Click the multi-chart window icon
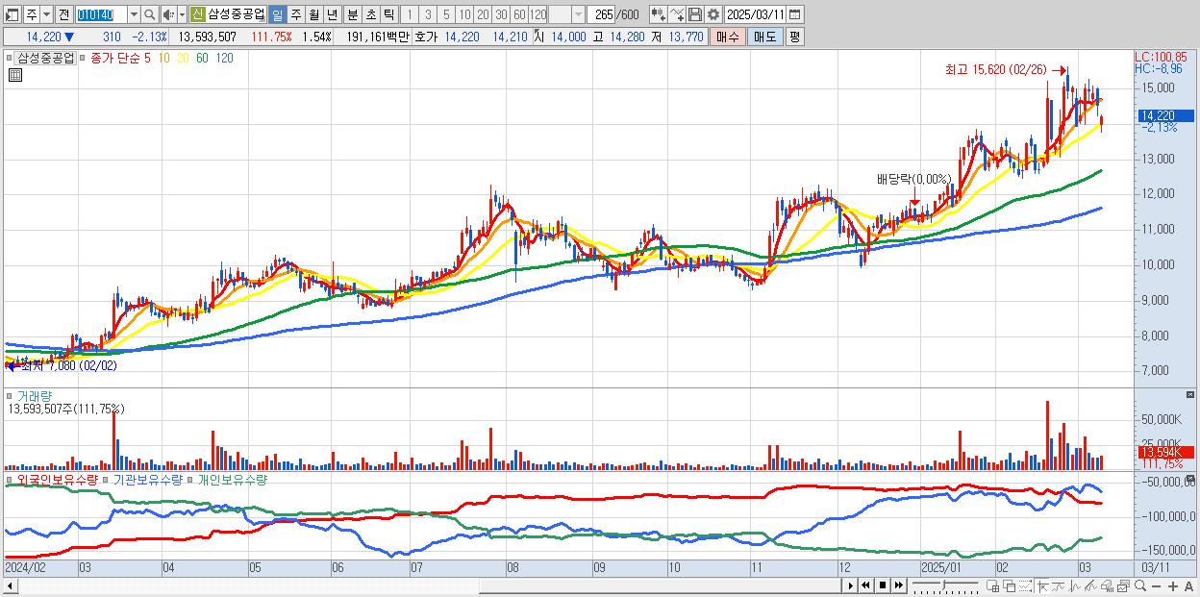The height and width of the screenshot is (597, 1200). (1123, 585)
